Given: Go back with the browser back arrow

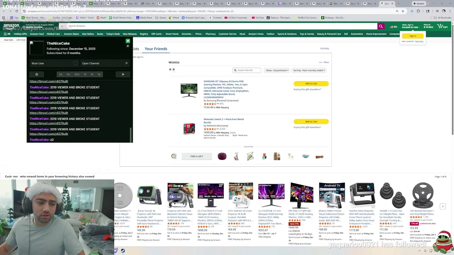Looking at the screenshot, I should (4, 11).
